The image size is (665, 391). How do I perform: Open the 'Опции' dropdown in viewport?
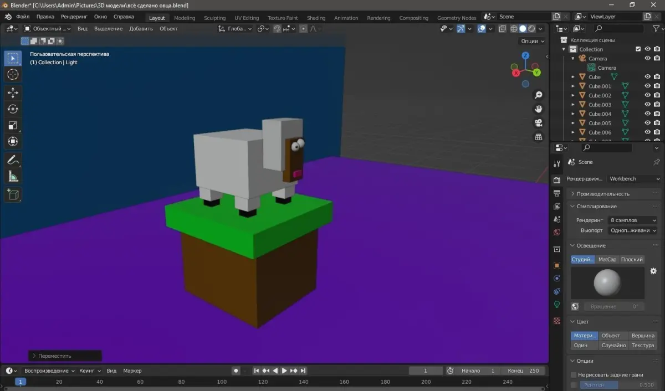tap(532, 41)
